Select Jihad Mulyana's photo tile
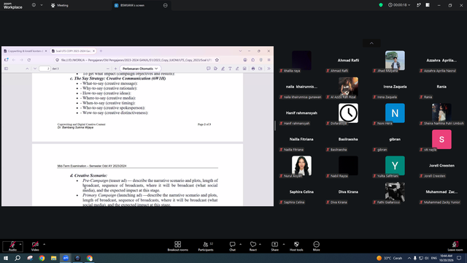The width and height of the screenshot is (467, 263). (x=395, y=61)
